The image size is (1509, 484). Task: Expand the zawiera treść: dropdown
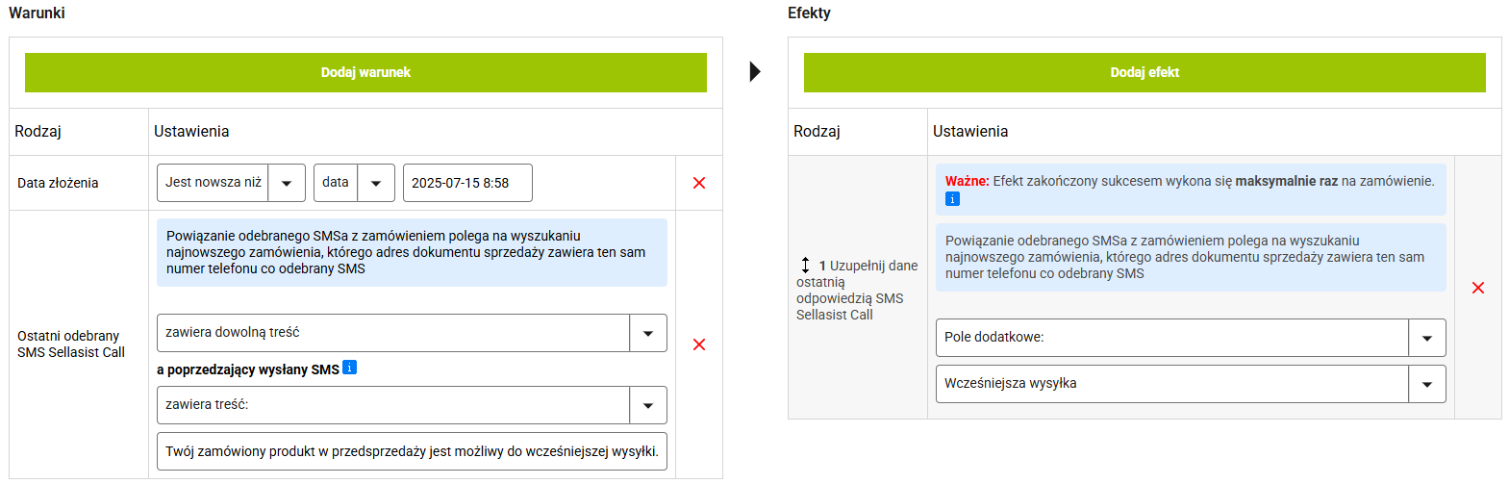tap(412, 405)
